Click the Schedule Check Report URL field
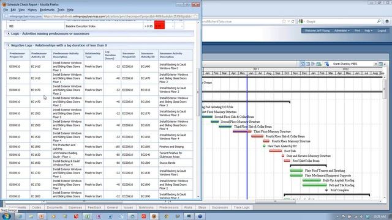Viewport: 392px width, 220px height. point(118,16)
